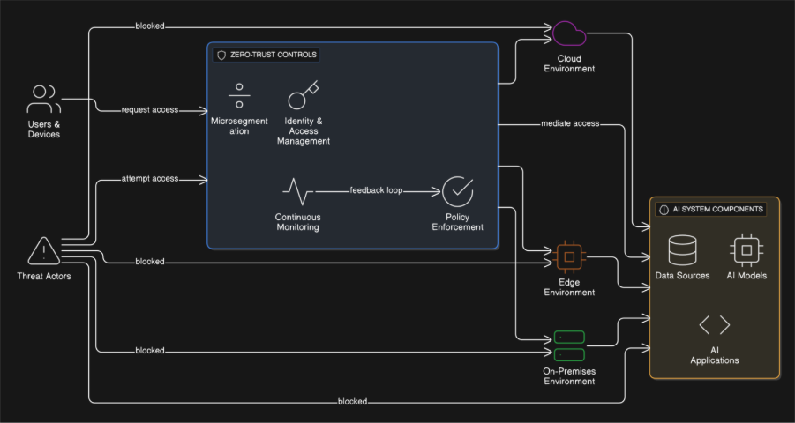Select the 'Policy Enforcement' caption
The height and width of the screenshot is (423, 795).
coord(458,222)
